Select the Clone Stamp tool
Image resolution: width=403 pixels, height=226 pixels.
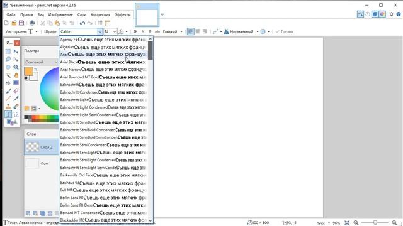pos(8,106)
